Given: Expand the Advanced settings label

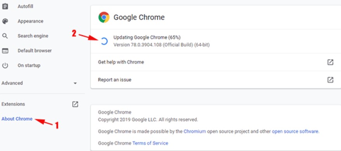Looking at the screenshot, I should point(12,83).
